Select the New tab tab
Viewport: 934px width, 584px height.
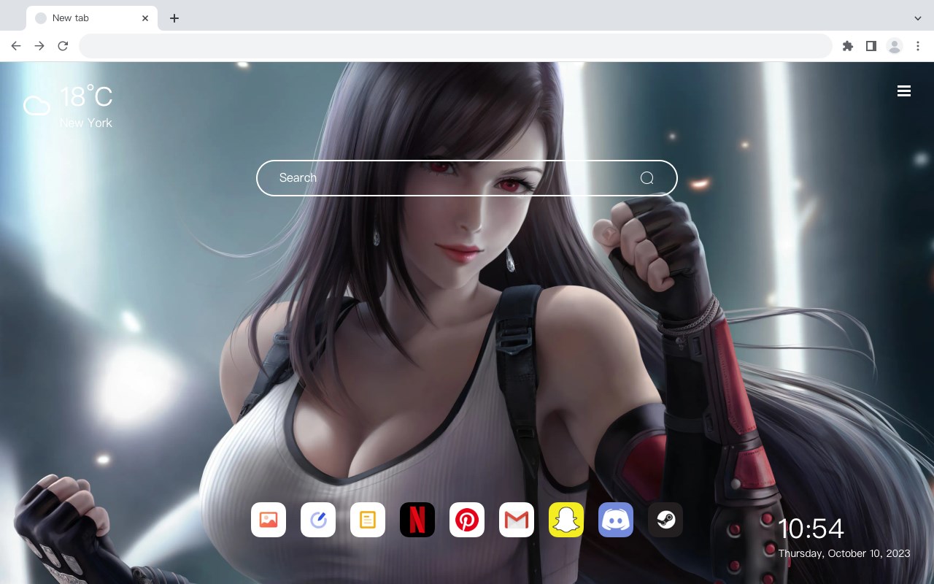92,18
